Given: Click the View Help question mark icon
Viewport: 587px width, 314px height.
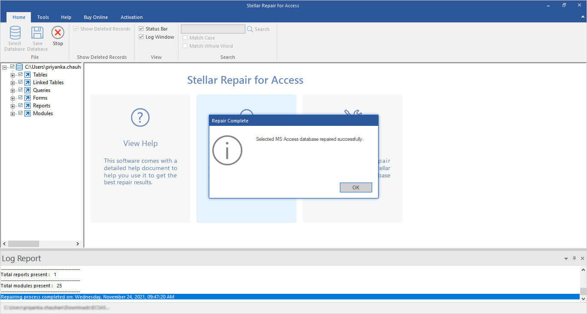Looking at the screenshot, I should pos(140,117).
